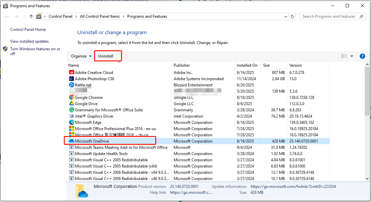The image size is (371, 202).
Task: Click the scrollbar down arrow
Action: click(x=367, y=179)
